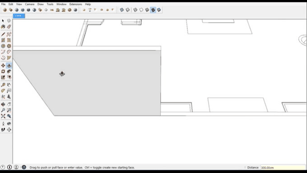Click the geolocation status bar icon
This screenshot has height=173, width=307.
3,167
